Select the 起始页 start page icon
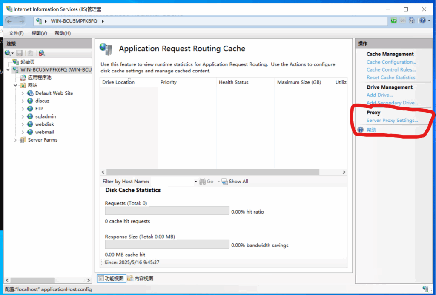This screenshot has height=295, width=436. (x=16, y=62)
